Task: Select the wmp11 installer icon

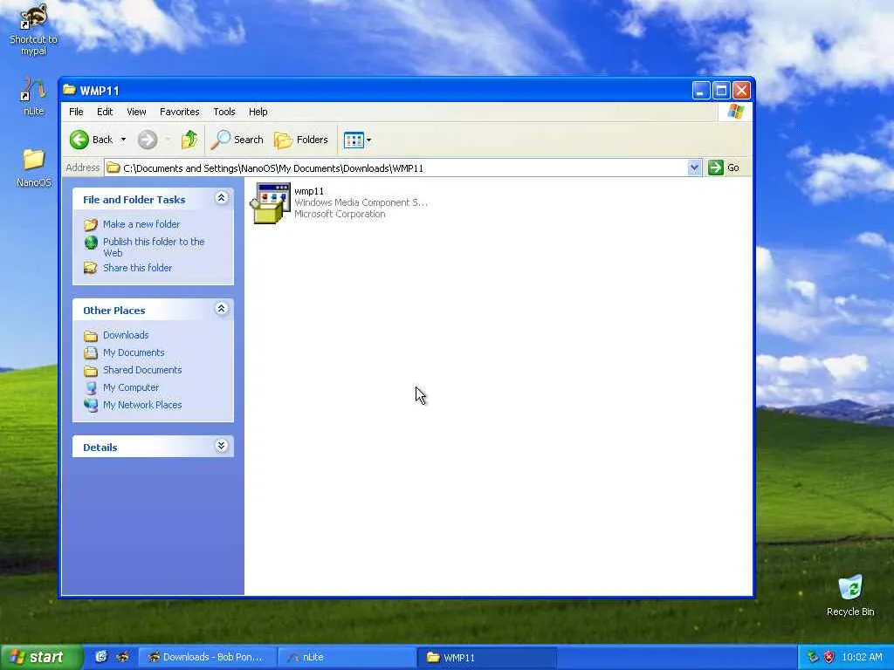Action: pyautogui.click(x=271, y=202)
